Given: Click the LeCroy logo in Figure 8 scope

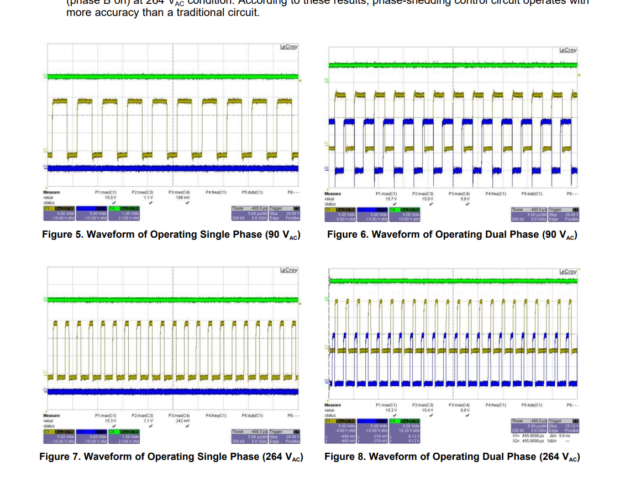Looking at the screenshot, I should pos(568,271).
